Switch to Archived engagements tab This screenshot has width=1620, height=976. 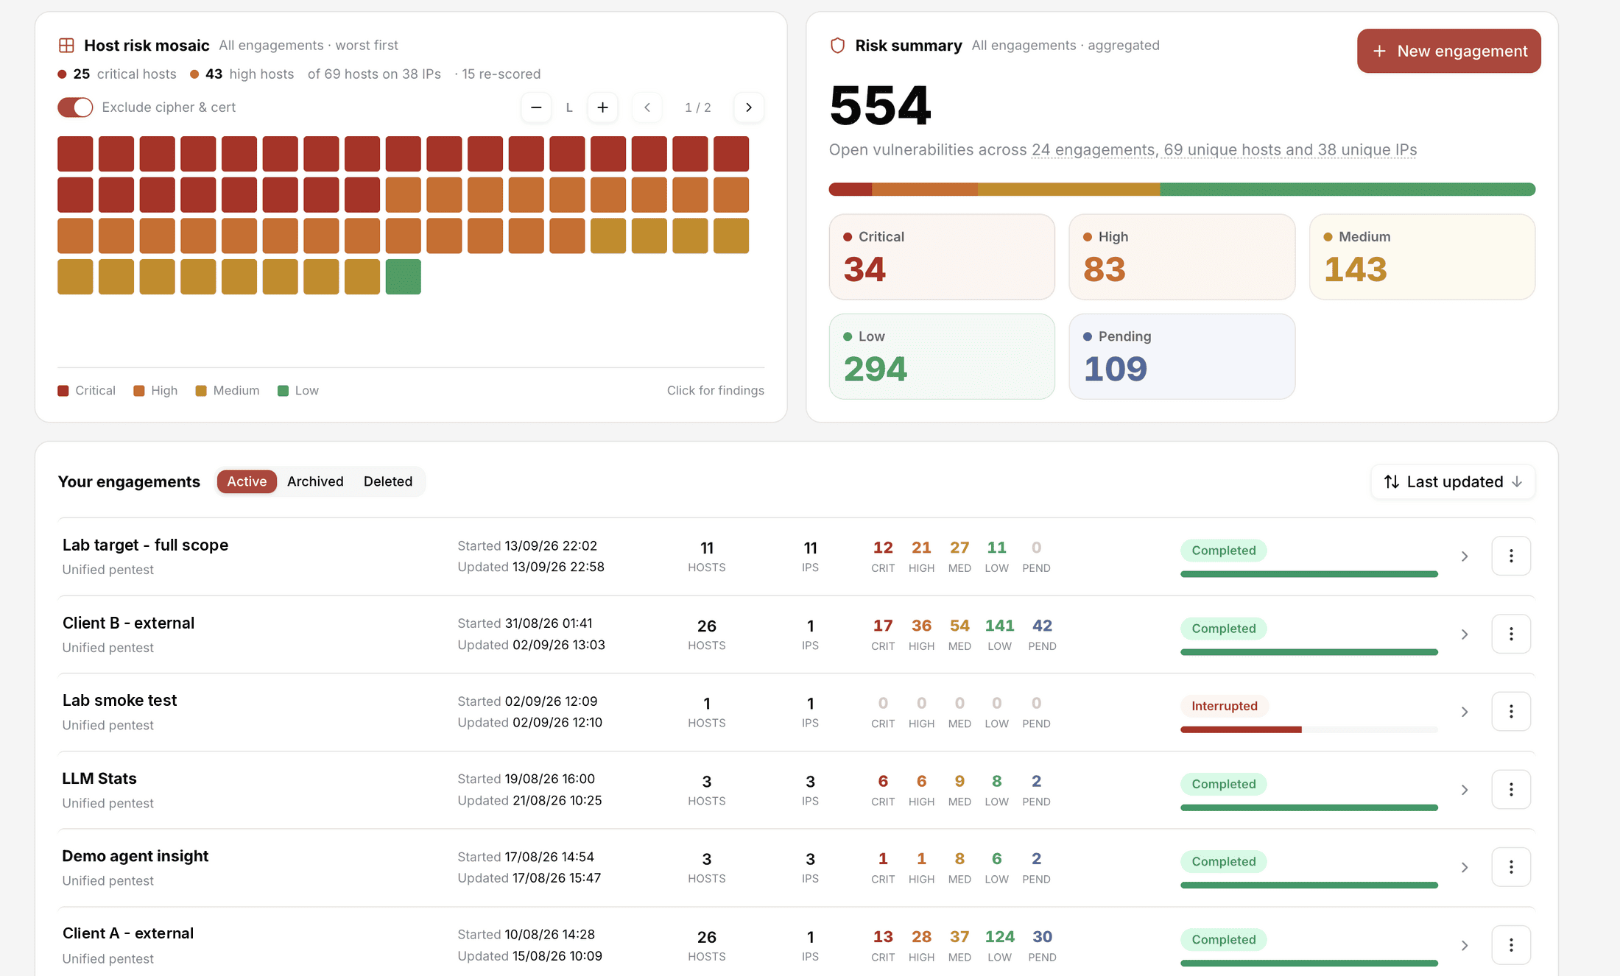click(315, 481)
